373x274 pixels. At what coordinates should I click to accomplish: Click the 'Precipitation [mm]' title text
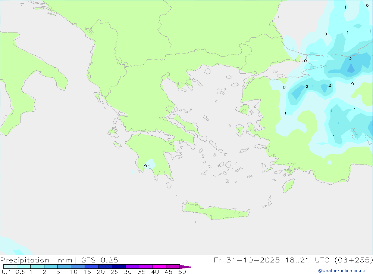pyautogui.click(x=38, y=260)
